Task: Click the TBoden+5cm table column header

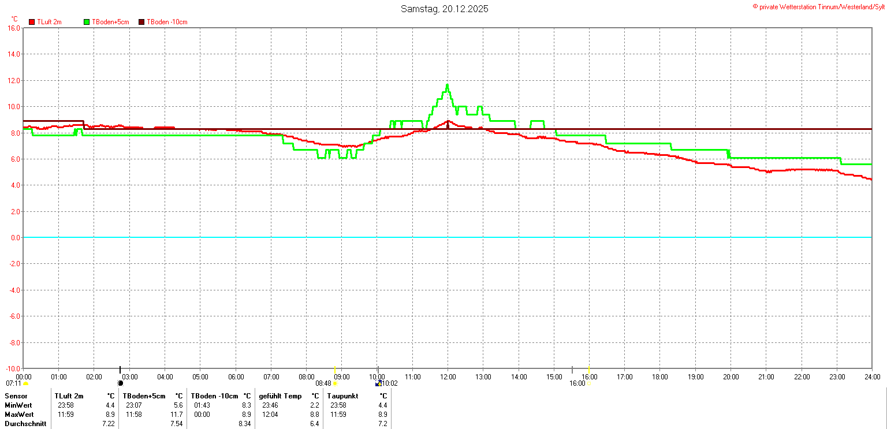Action: (146, 396)
